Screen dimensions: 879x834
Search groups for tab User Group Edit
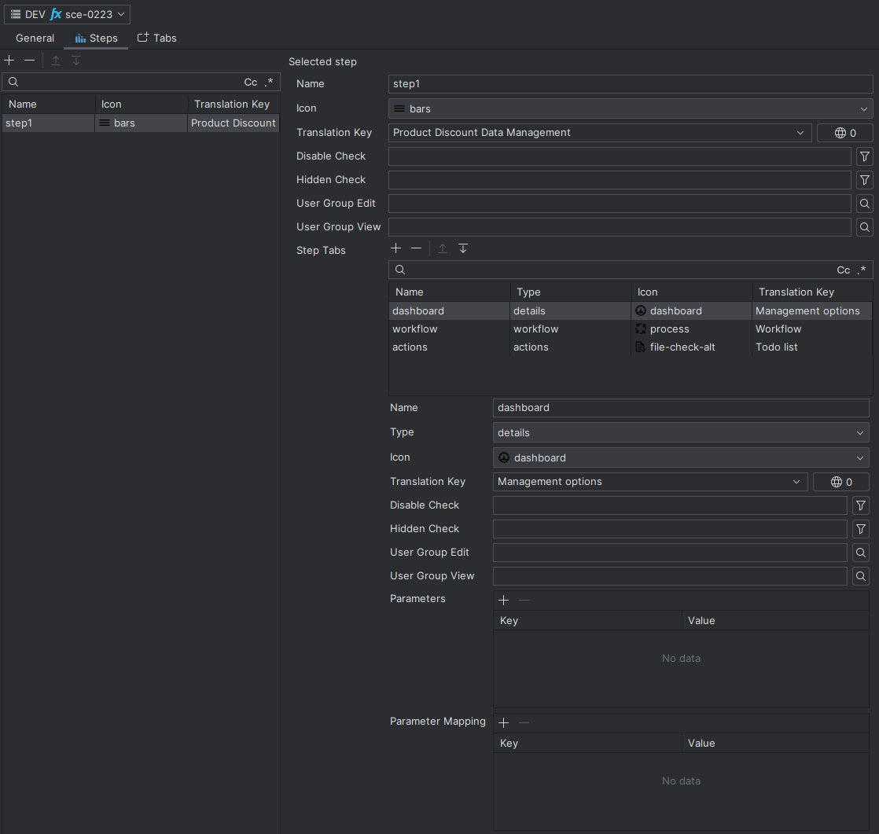tap(860, 553)
